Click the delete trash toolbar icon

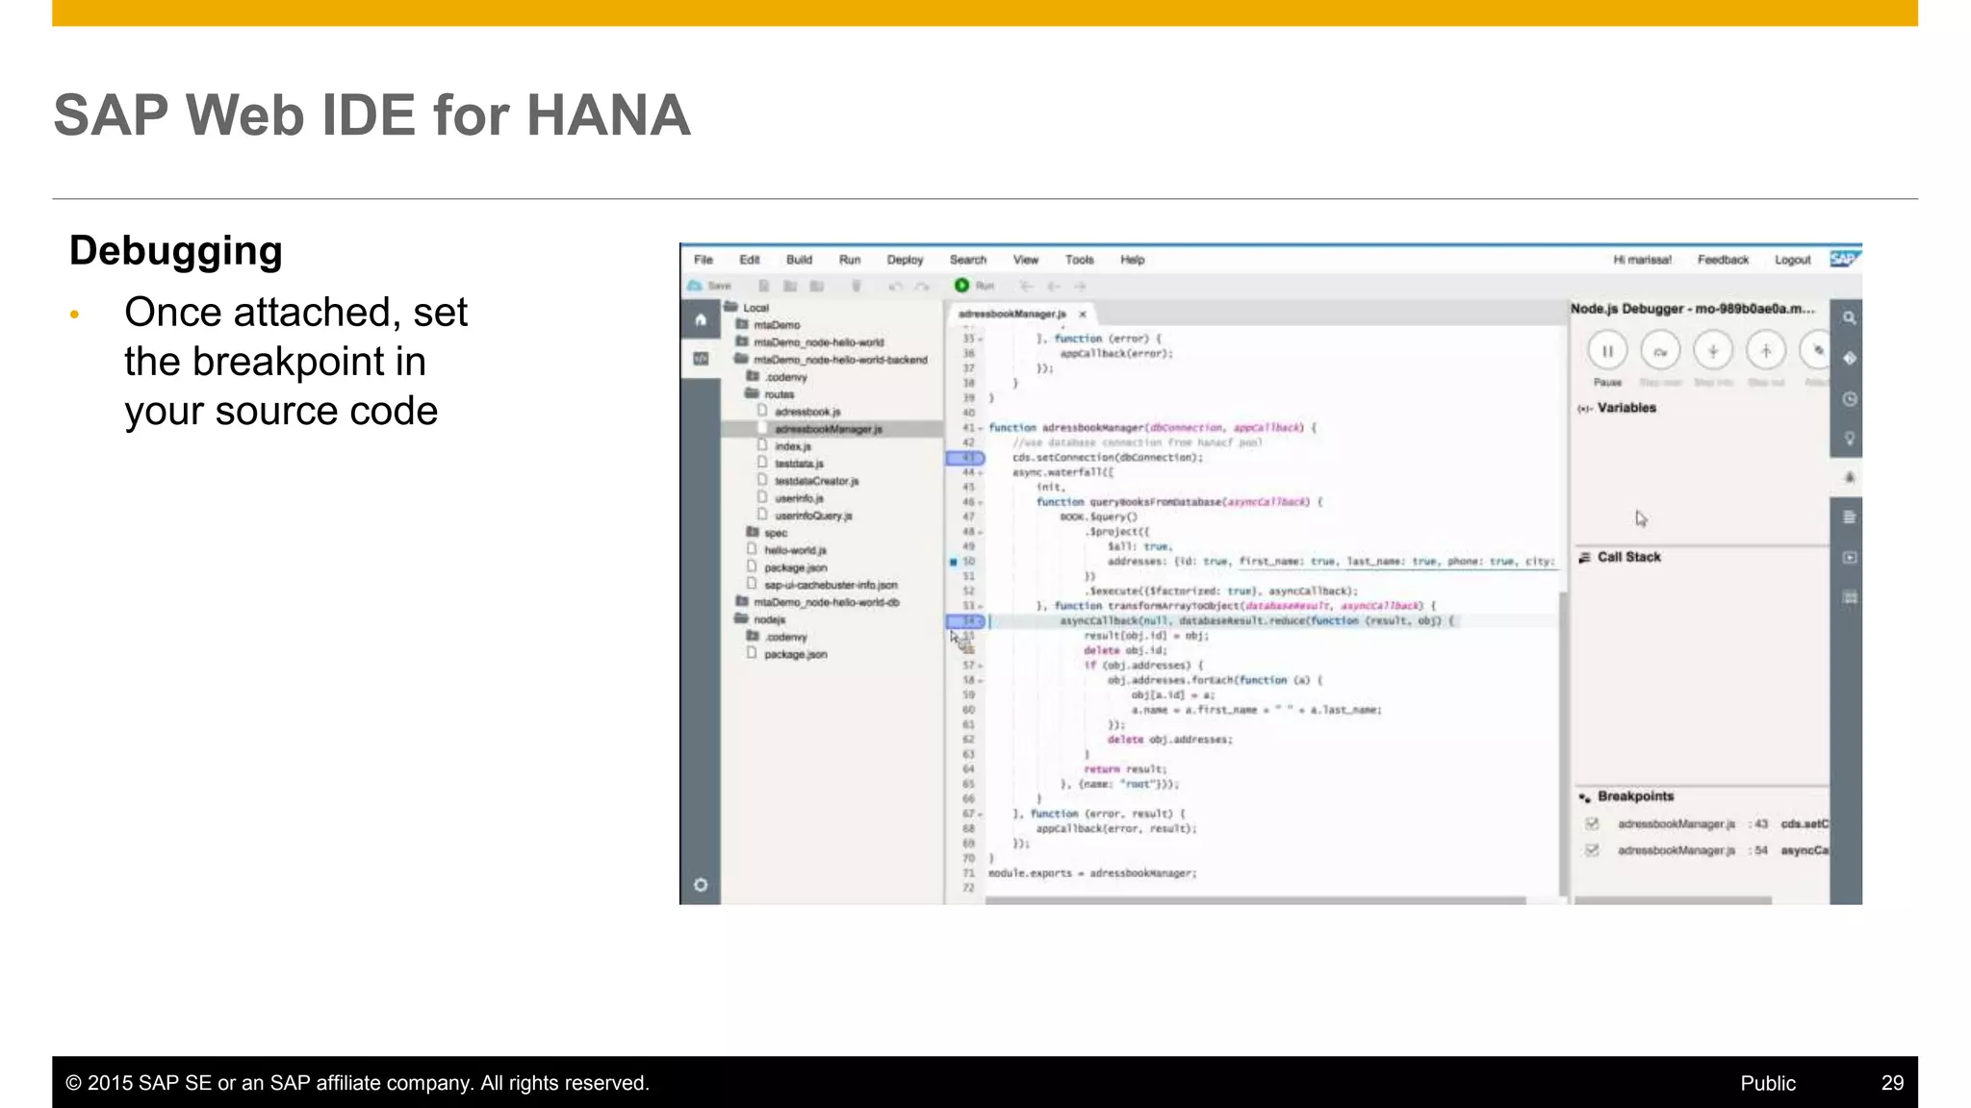pyautogui.click(x=856, y=286)
